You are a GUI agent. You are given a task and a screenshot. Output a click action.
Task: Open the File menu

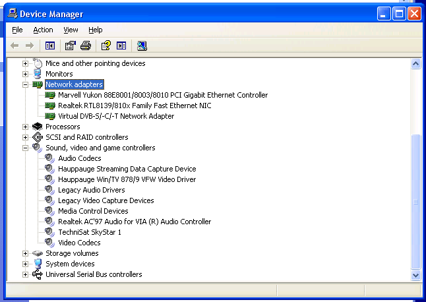coord(17,30)
